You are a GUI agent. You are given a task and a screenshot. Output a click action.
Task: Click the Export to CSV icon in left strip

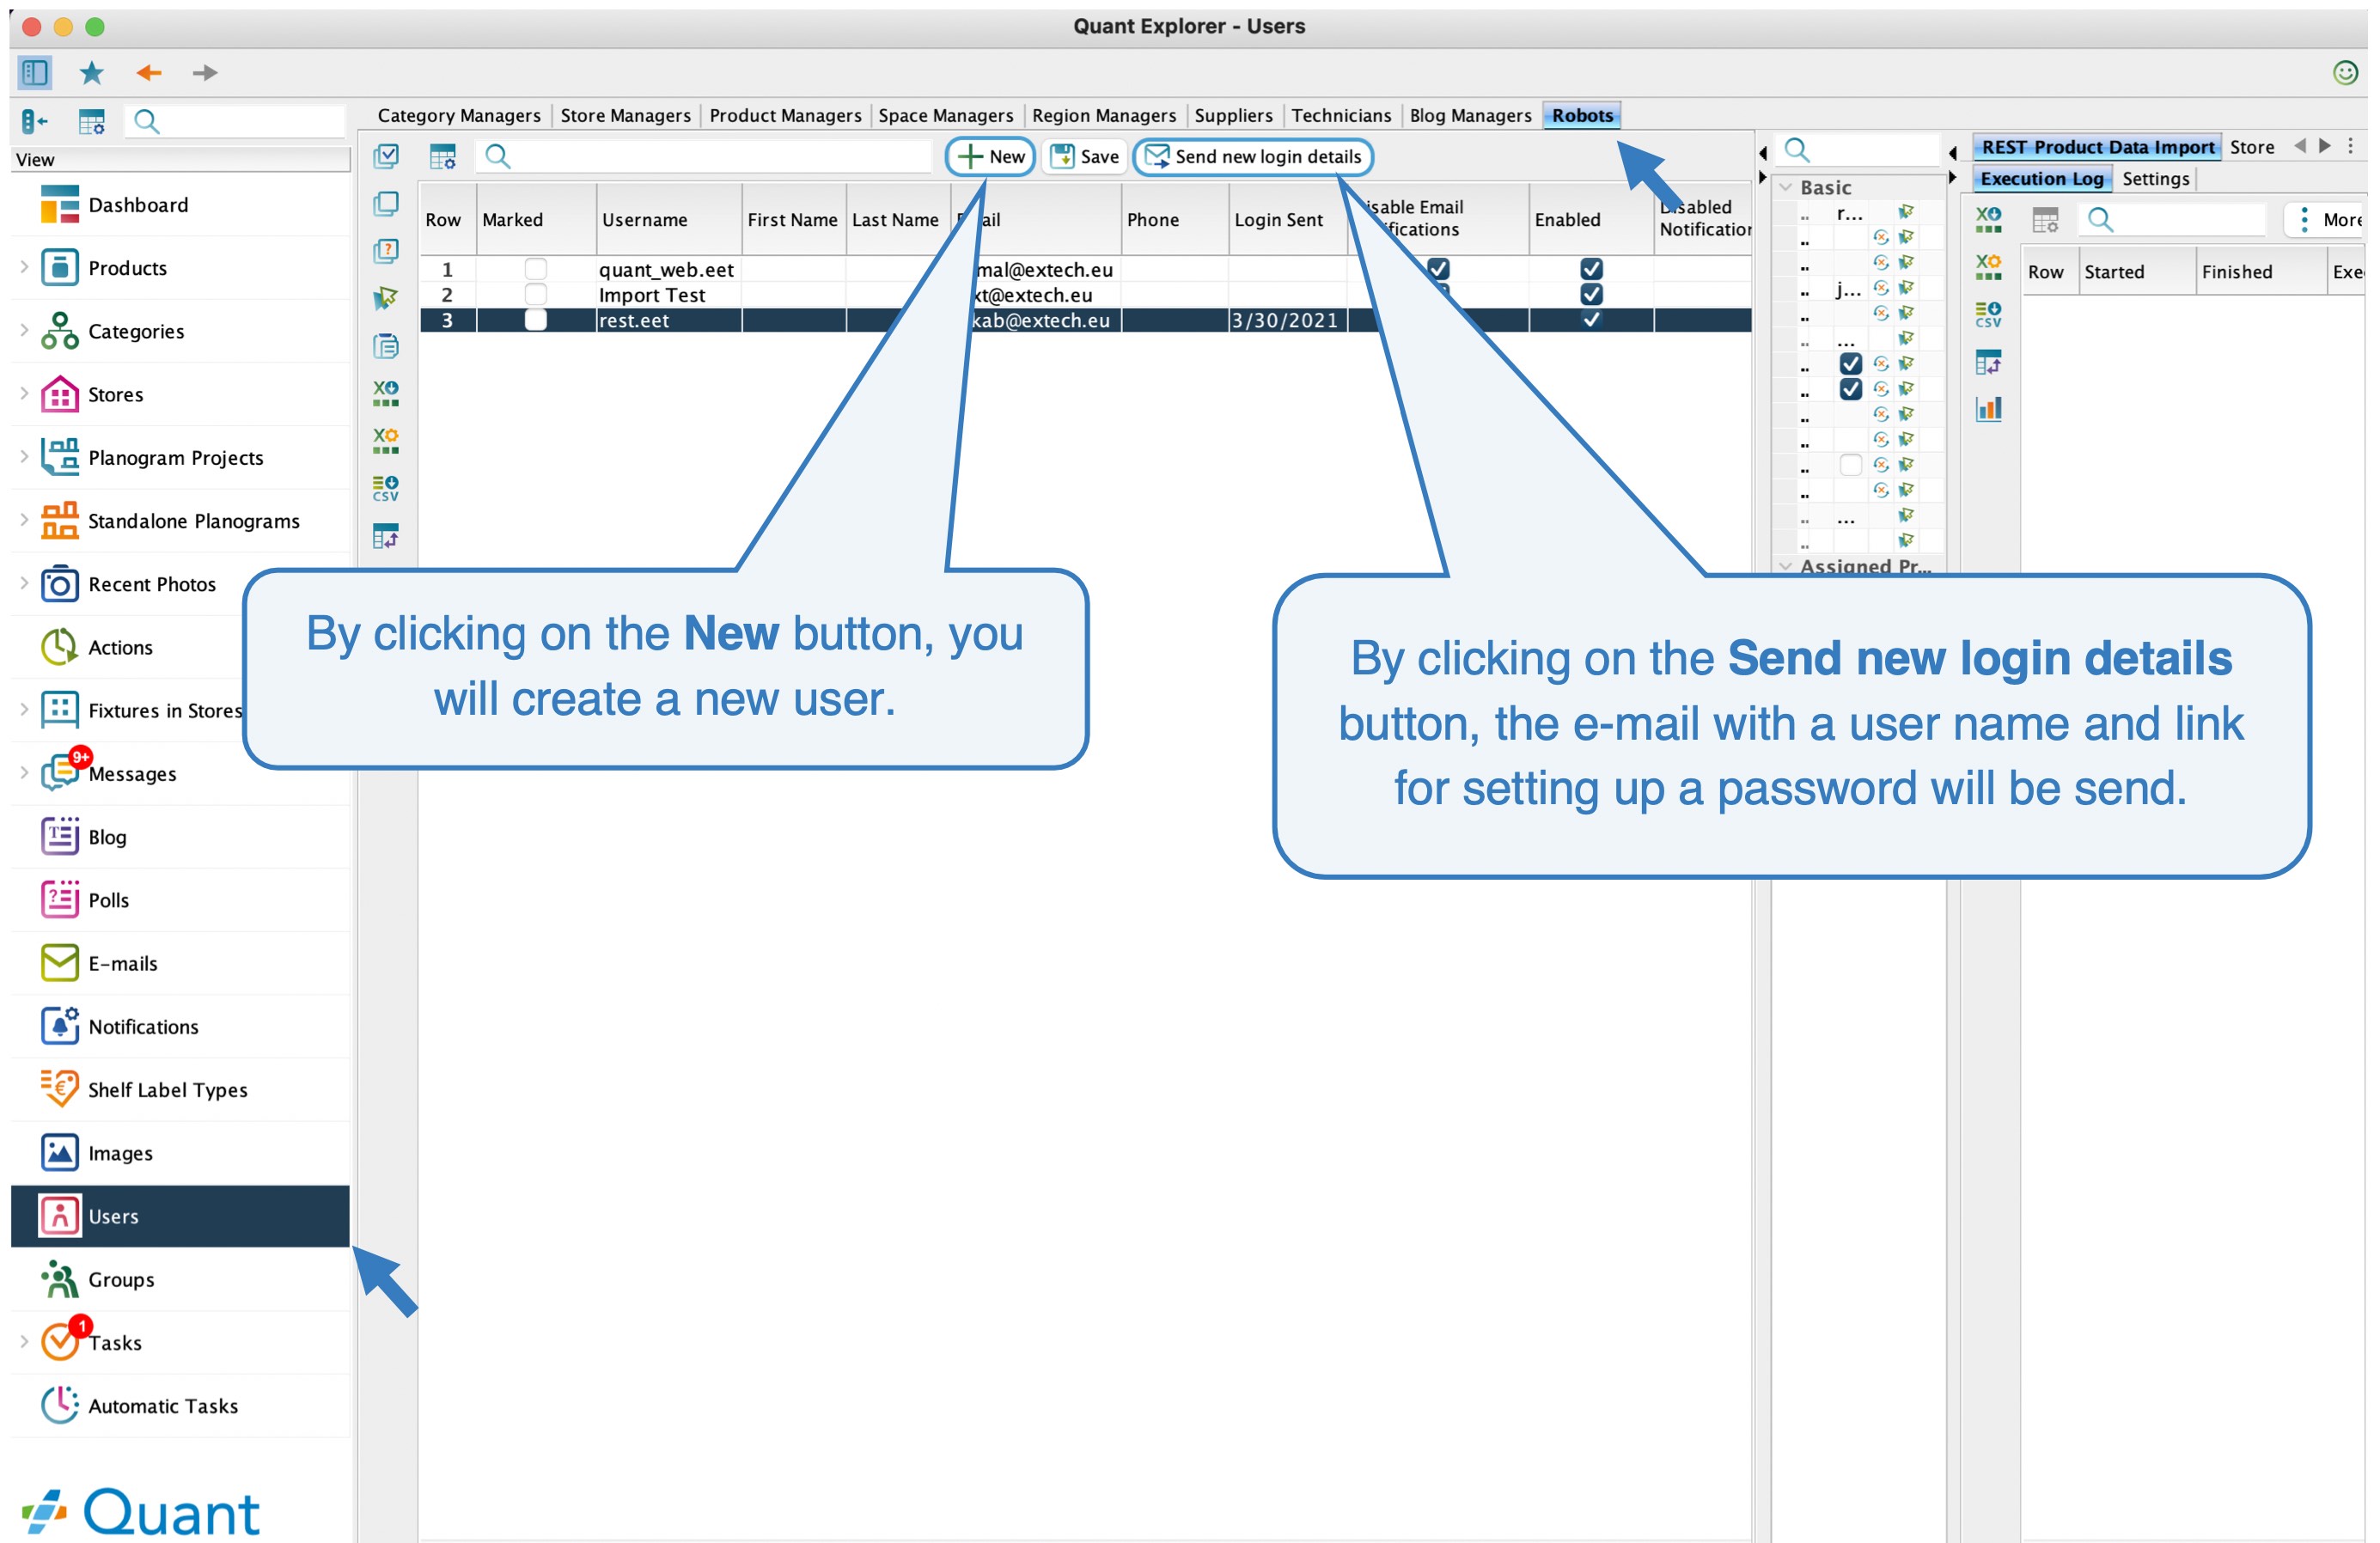(x=385, y=488)
